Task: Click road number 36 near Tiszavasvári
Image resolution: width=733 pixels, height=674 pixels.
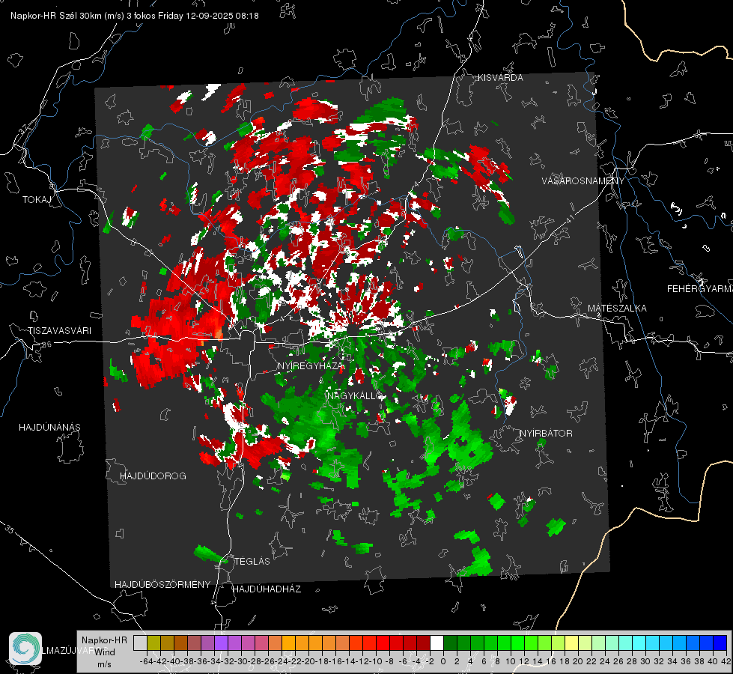Action: (46, 344)
